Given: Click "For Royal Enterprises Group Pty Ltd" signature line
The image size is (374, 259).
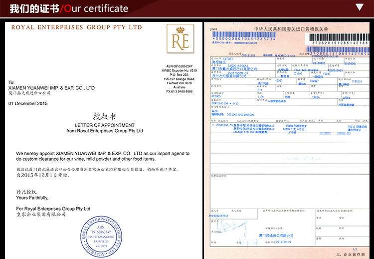Looking at the screenshot, I should 53,209.
